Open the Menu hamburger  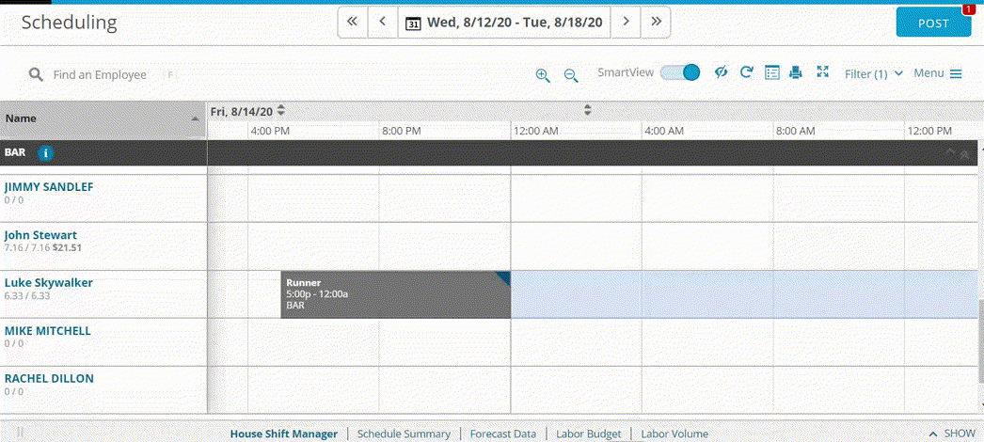[x=938, y=73]
